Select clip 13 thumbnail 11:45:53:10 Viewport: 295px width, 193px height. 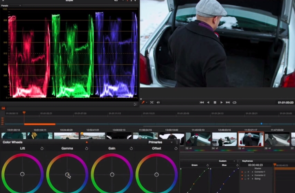coord(198,139)
